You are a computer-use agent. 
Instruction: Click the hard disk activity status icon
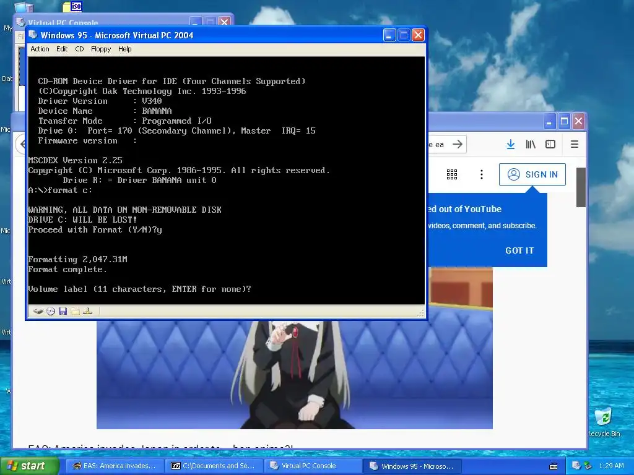pos(38,312)
